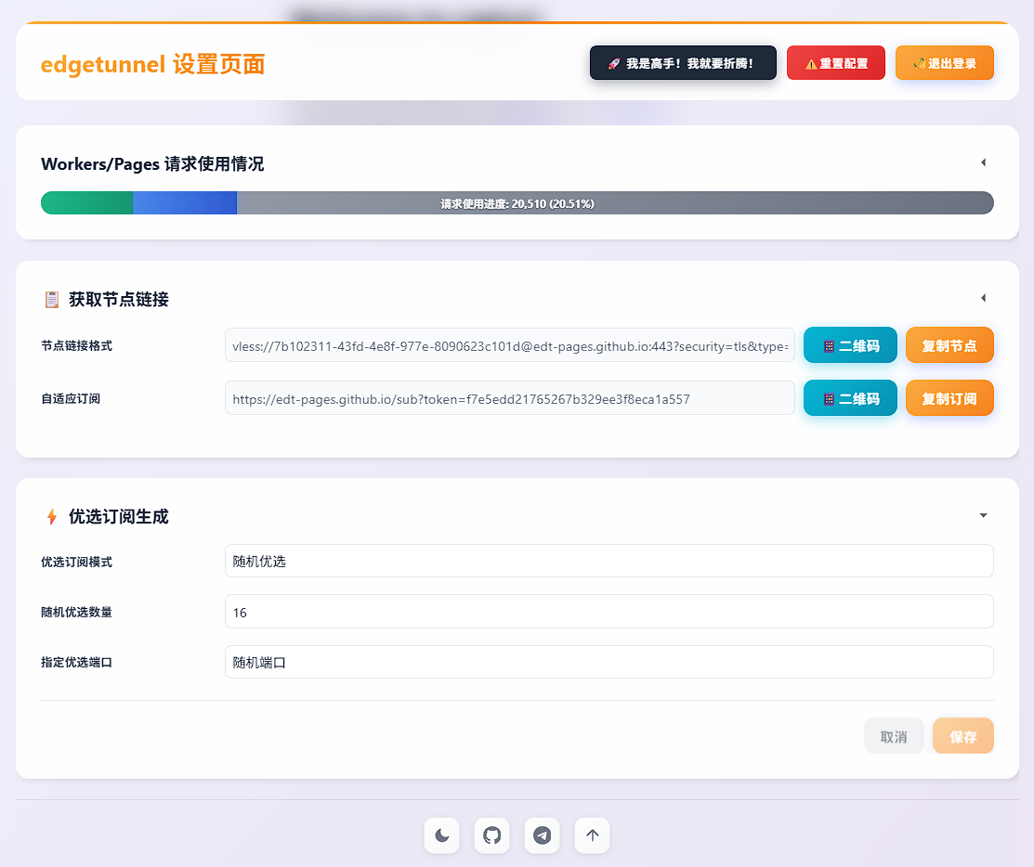Collapse the 优选订阅生成 section via its chevron
Image resolution: width=1034 pixels, height=867 pixels.
pos(983,515)
